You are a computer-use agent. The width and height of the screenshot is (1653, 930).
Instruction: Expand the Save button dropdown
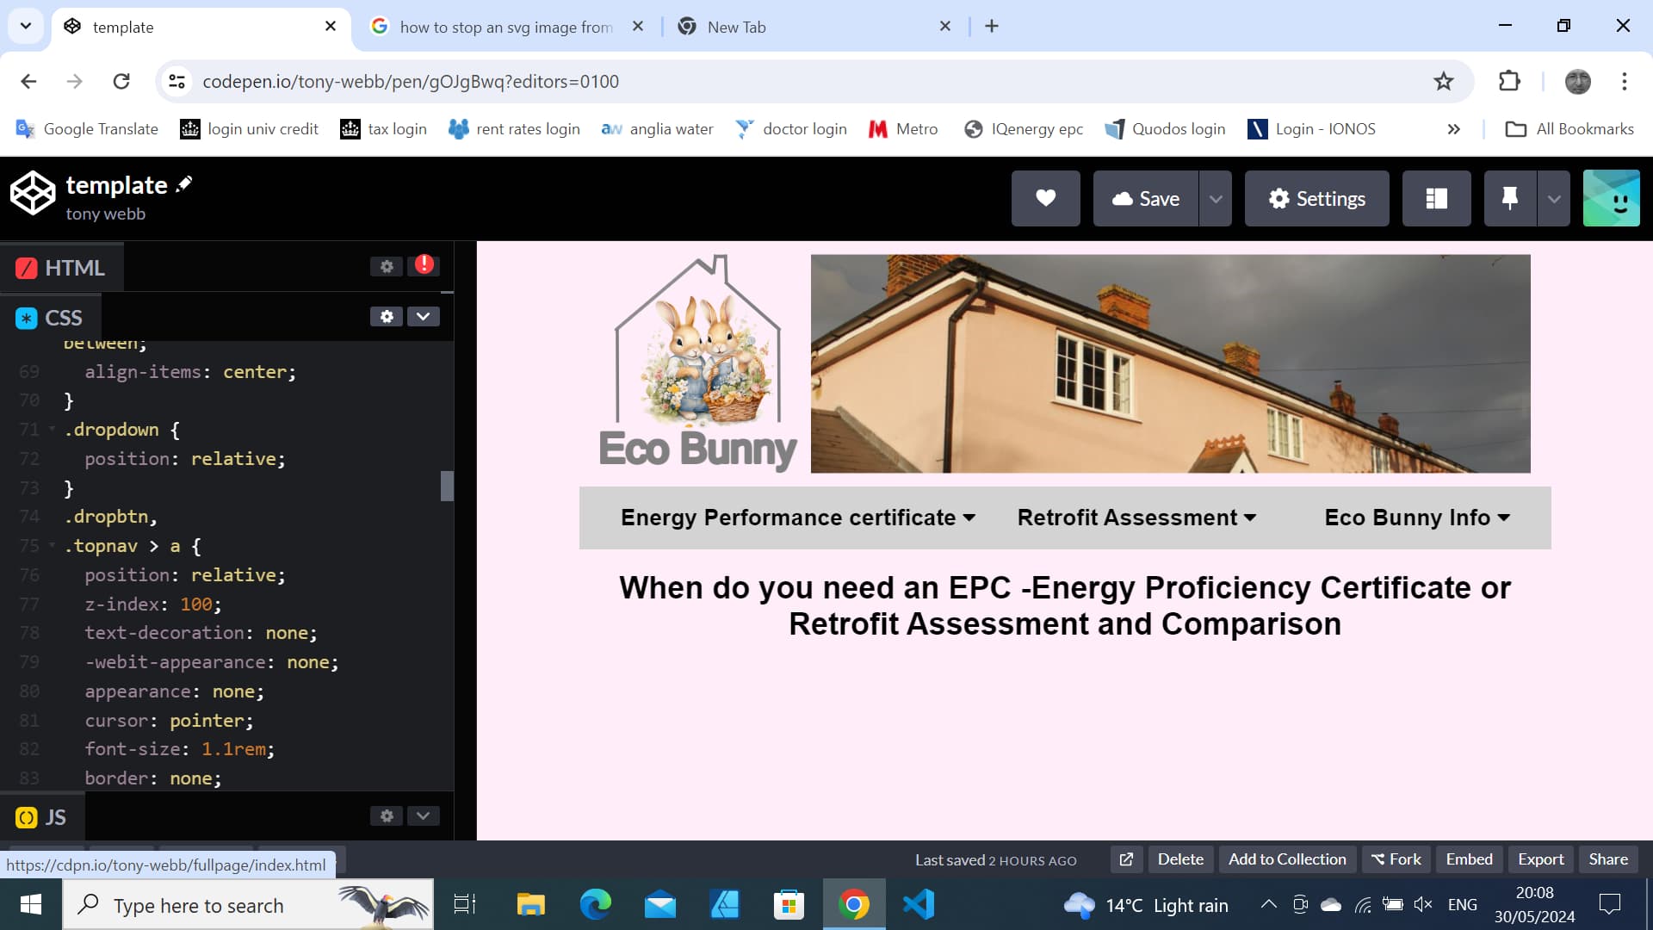(1217, 198)
